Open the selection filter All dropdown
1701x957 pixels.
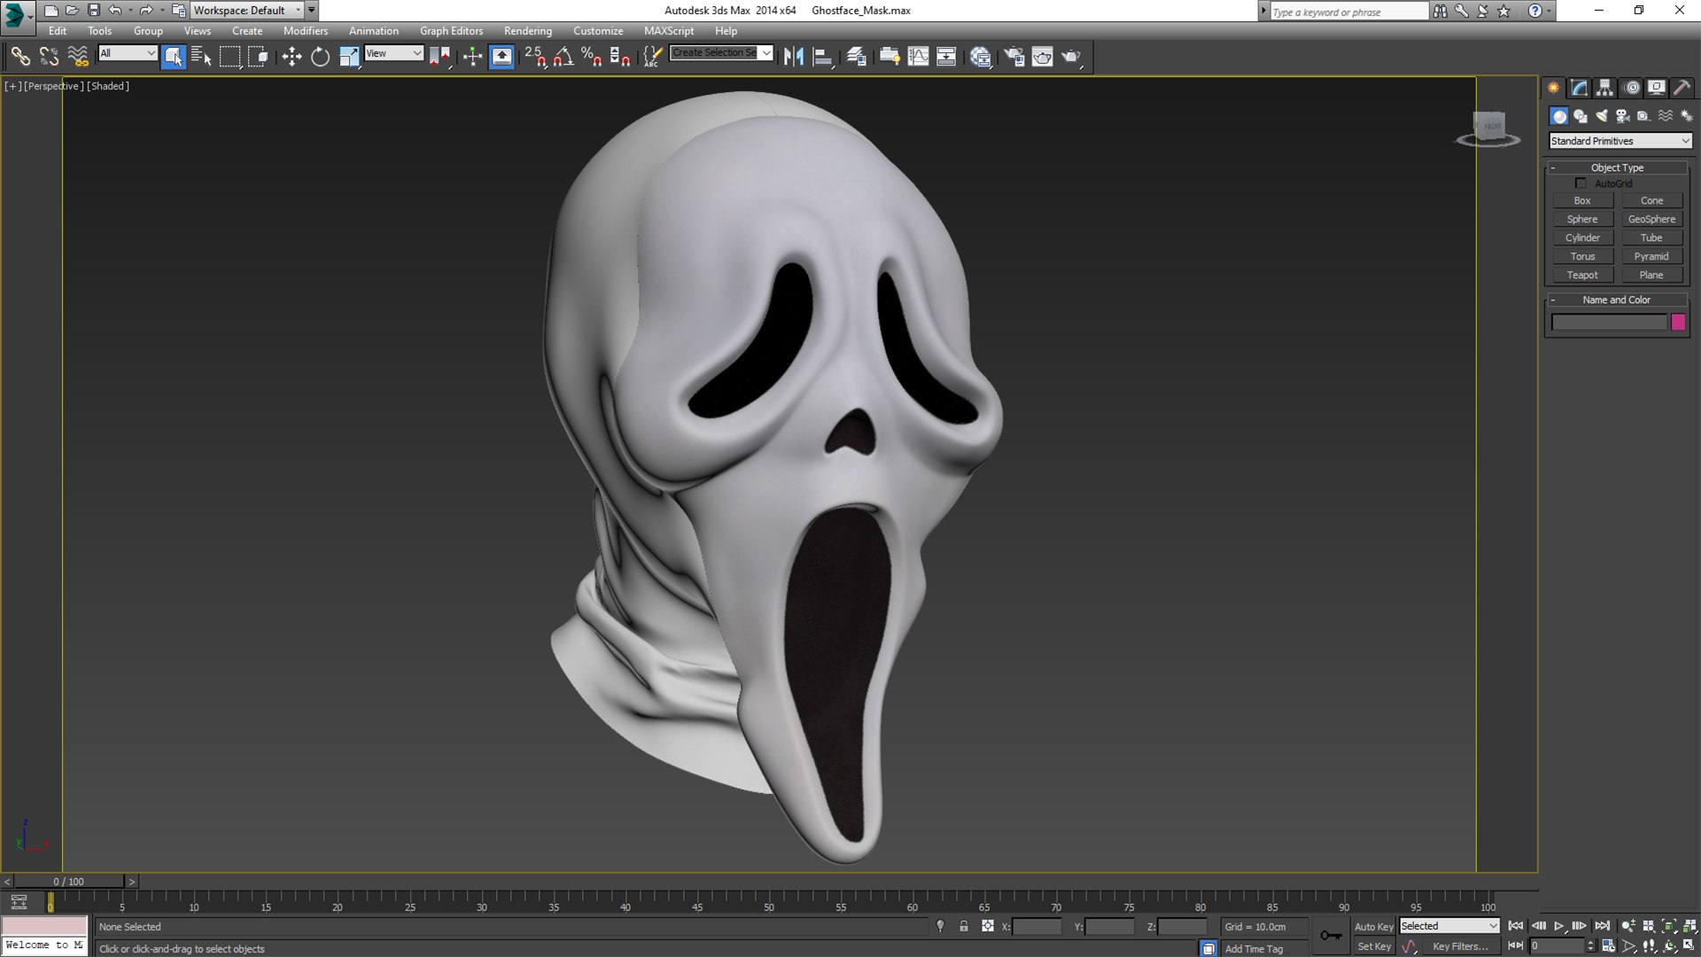tap(128, 53)
